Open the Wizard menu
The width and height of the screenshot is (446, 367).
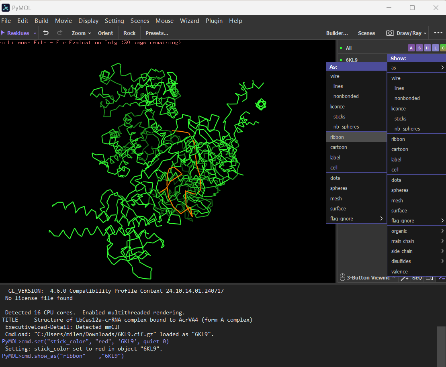click(x=189, y=21)
